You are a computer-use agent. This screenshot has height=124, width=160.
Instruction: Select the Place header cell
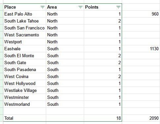25,7
